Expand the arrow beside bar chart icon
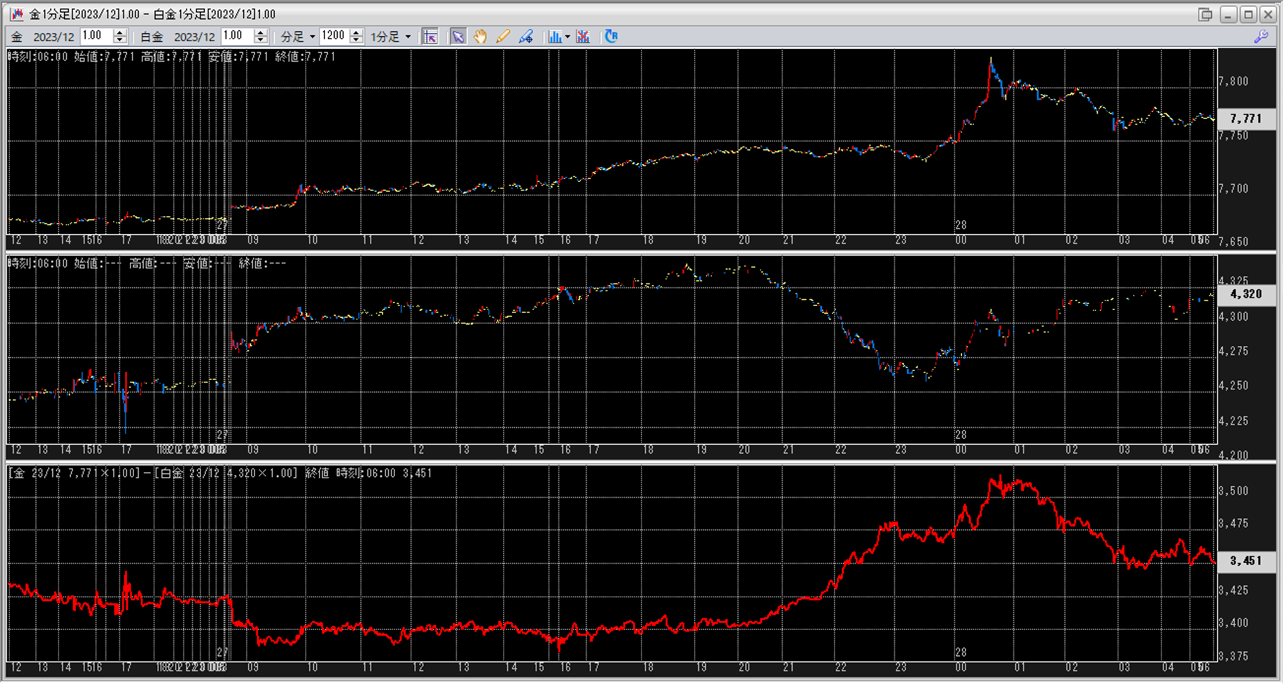Viewport: 1283px width, 683px height. [567, 37]
